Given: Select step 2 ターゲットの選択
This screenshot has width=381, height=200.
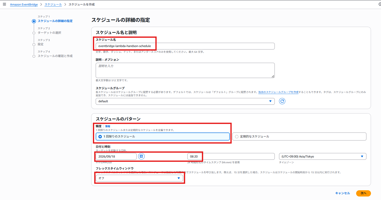Looking at the screenshot, I should (x=49, y=33).
